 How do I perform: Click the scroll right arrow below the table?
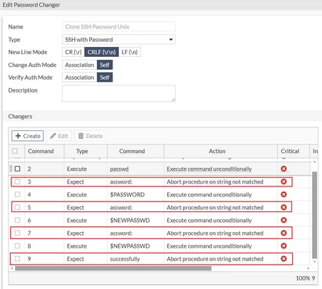pyautogui.click(x=308, y=268)
